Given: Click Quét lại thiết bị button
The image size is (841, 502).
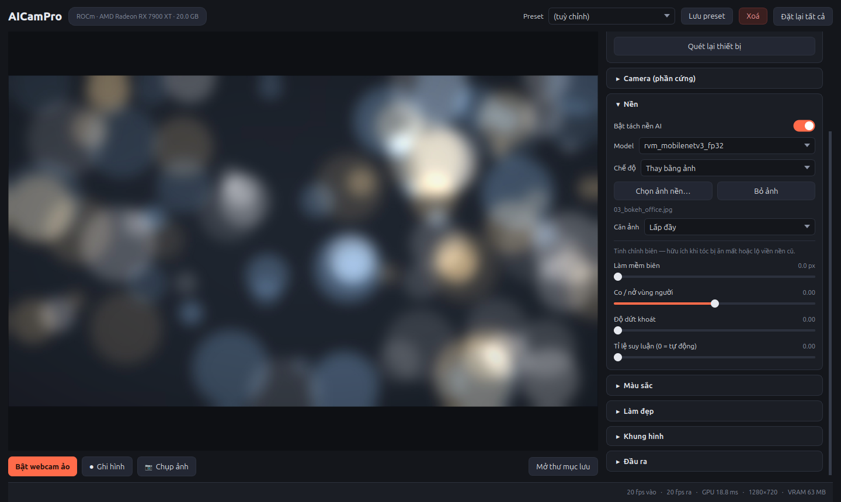Looking at the screenshot, I should click(x=714, y=46).
